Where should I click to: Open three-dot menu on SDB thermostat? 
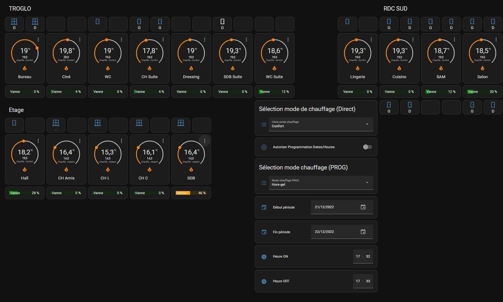coord(205,141)
